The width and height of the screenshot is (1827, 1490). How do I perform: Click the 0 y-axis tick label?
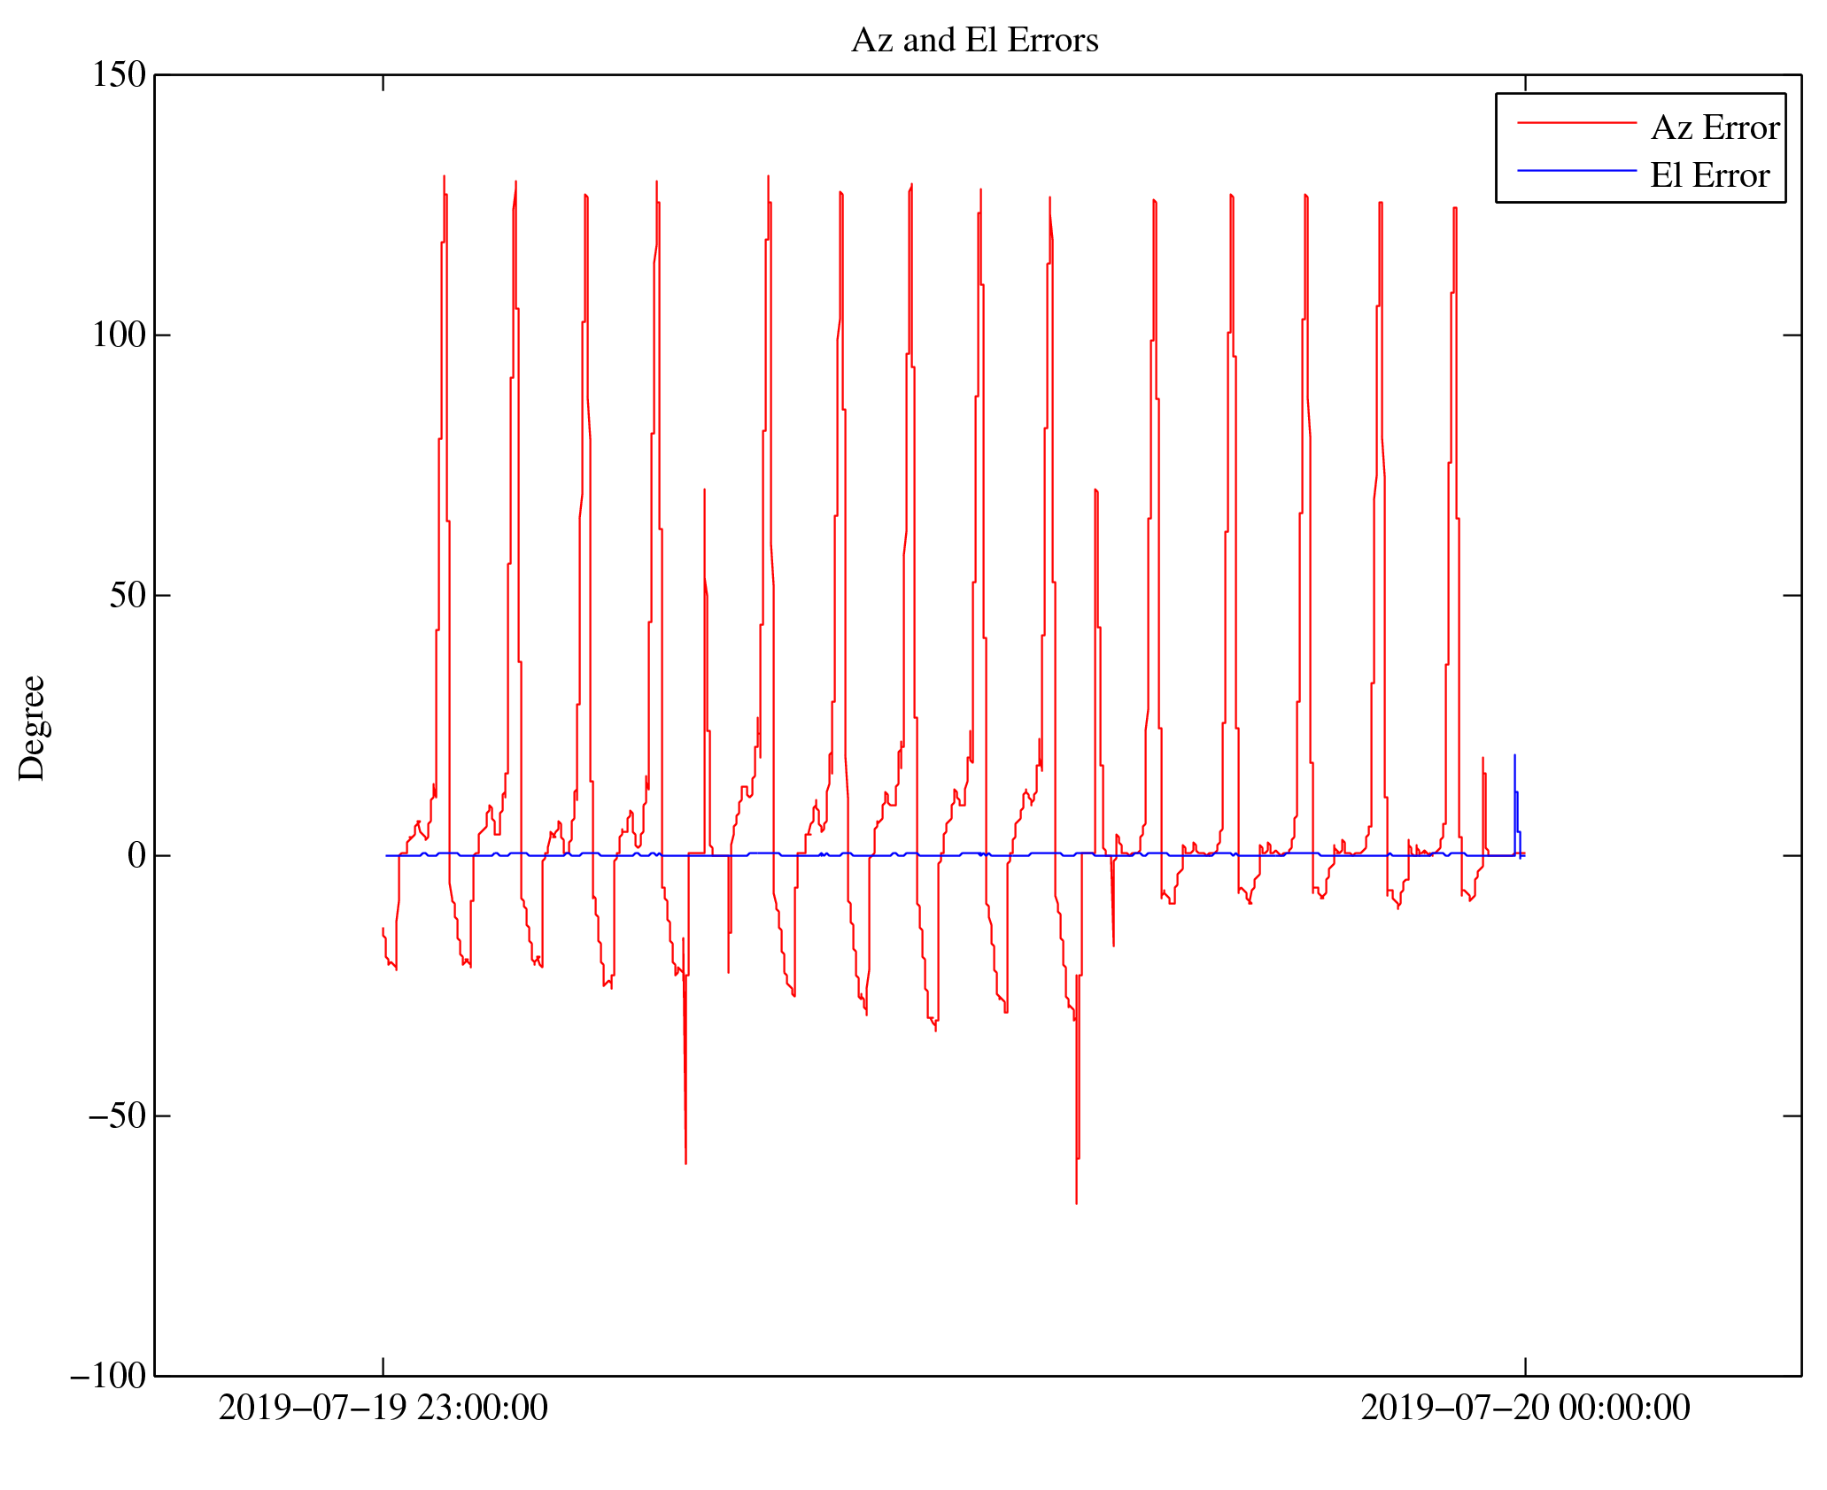pos(136,856)
